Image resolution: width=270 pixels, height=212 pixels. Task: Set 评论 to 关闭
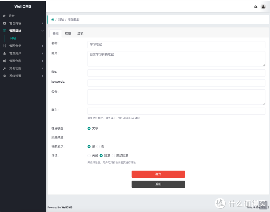pyautogui.click(x=89, y=156)
